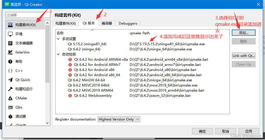
Task: Click the FakeVim icon in sidebar
Action: click(x=10, y=52)
